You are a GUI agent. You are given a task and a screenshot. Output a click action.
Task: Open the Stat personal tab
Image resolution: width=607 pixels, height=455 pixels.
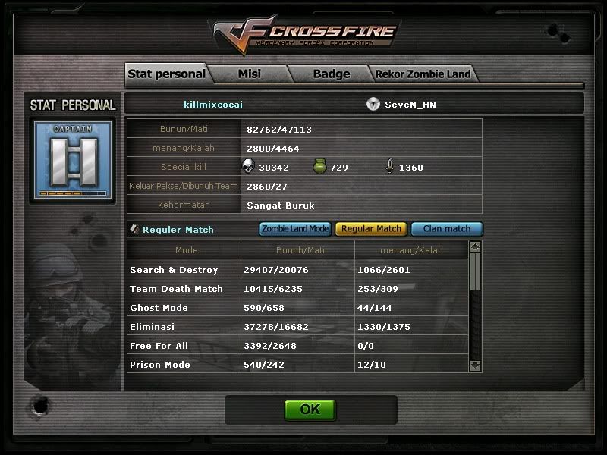click(167, 74)
